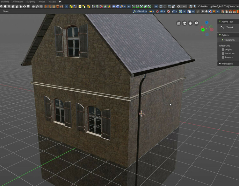Screen dimensions: 239x186
Task: Switch to solid viewport shading
Action: [206, 11]
